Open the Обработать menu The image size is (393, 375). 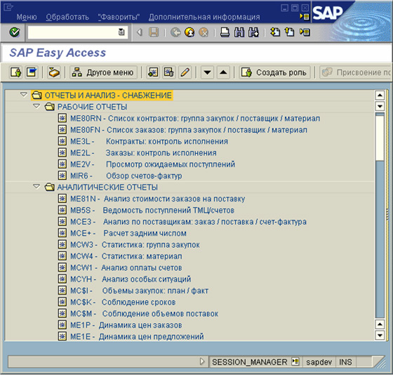pyautogui.click(x=67, y=17)
